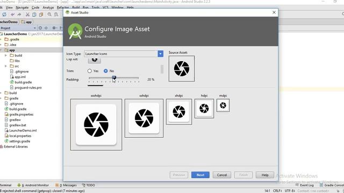Click the Replace magnifier toolbar icon

click(56, 14)
